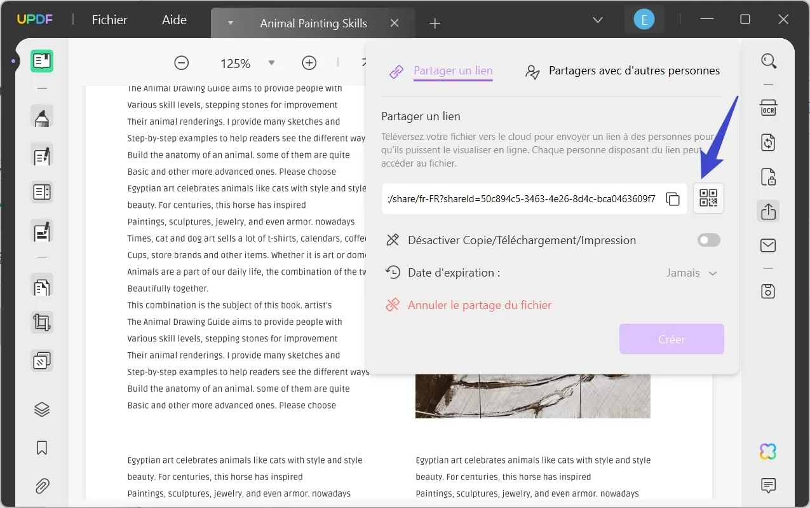Open the expiration date dropdown

tap(692, 273)
